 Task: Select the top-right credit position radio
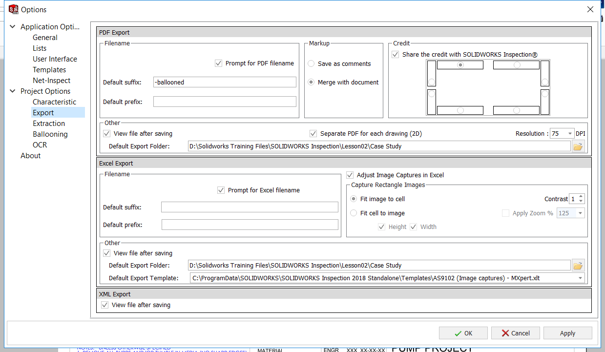(x=517, y=65)
